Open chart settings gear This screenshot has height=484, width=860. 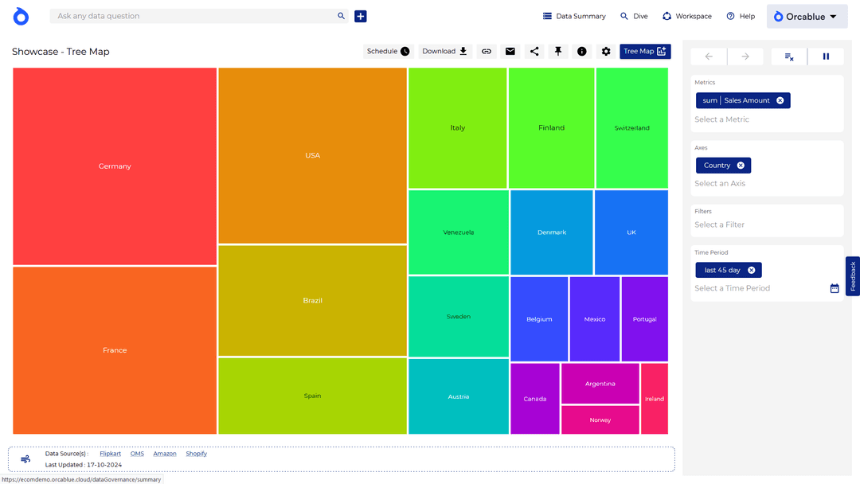point(606,51)
